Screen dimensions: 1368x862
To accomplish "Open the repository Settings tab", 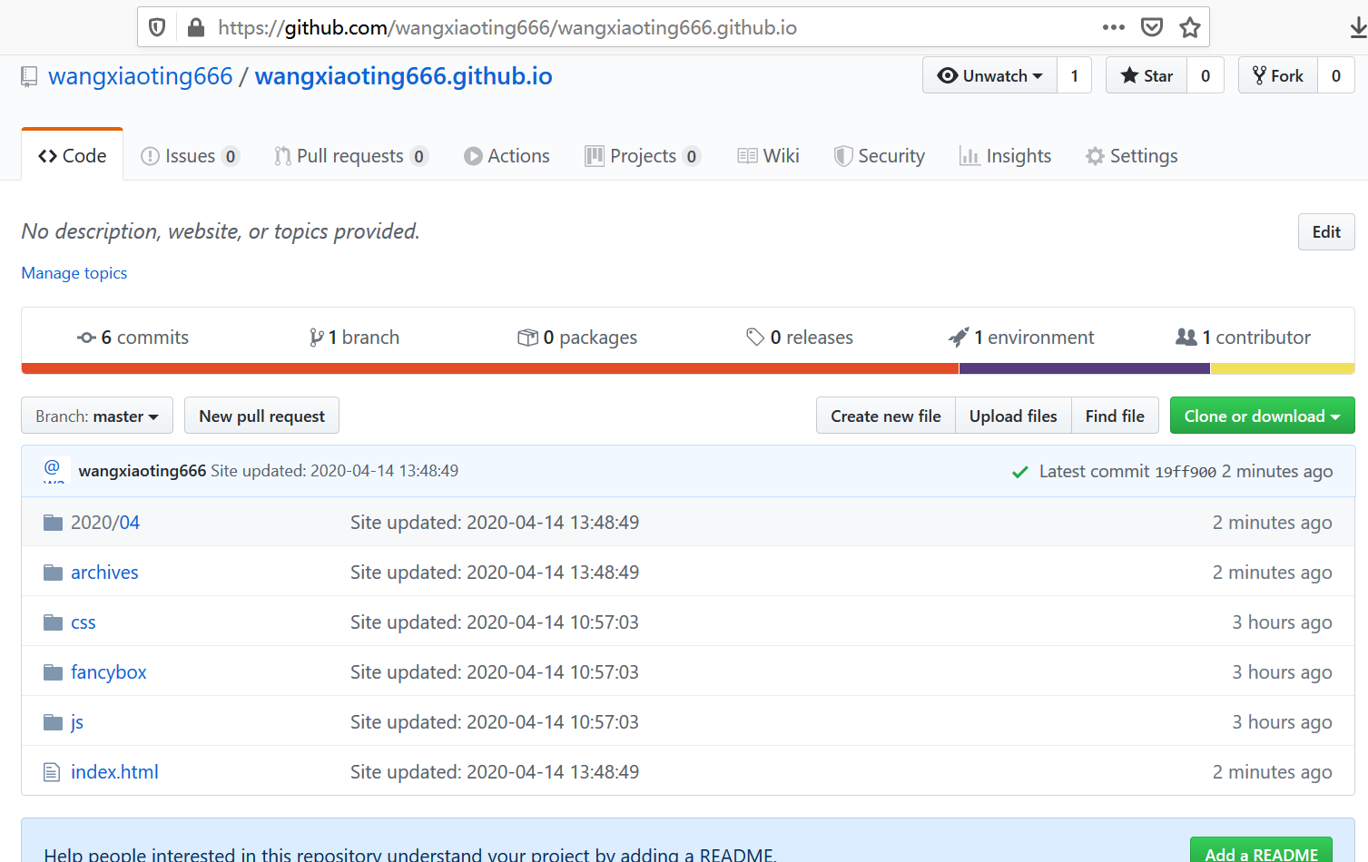I will (x=1131, y=156).
